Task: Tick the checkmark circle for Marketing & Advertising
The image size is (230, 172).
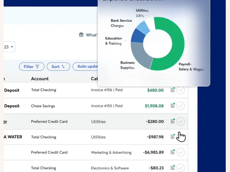Action: [x=181, y=153]
